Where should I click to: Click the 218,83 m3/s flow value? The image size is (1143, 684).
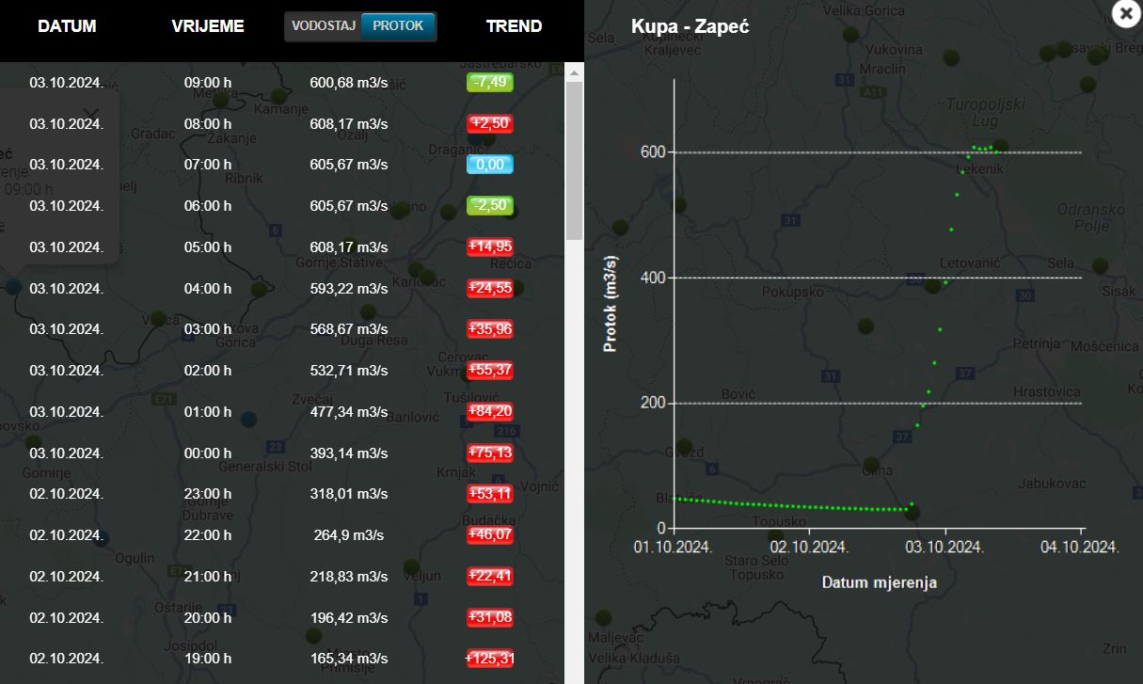coord(349,577)
